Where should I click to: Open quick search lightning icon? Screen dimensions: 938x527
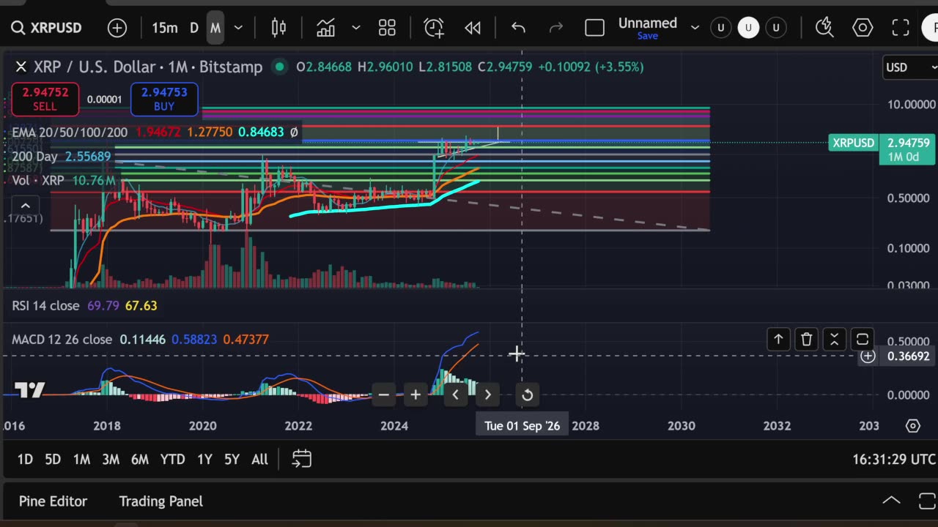[x=824, y=28]
